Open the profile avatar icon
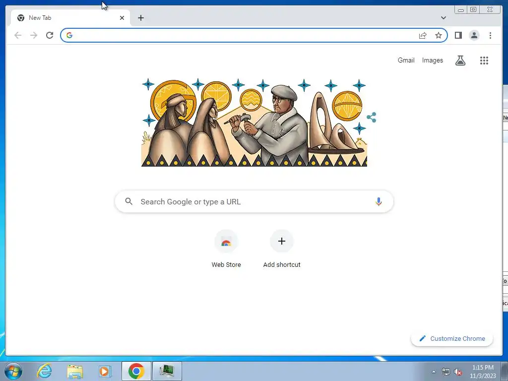 pyautogui.click(x=474, y=35)
